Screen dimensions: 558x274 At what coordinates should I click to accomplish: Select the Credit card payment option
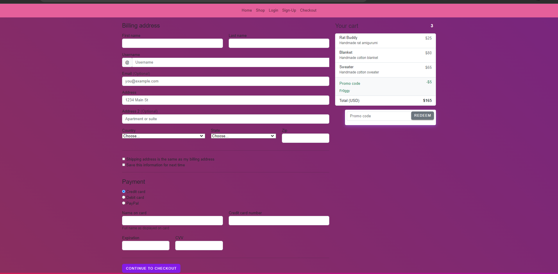tap(124, 191)
